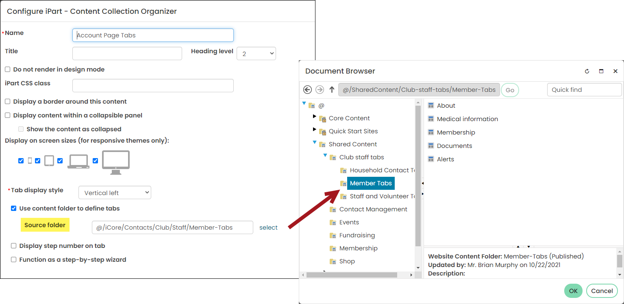Viewport: 624px width, 304px height.
Task: Click the About content item icon
Action: click(x=431, y=106)
